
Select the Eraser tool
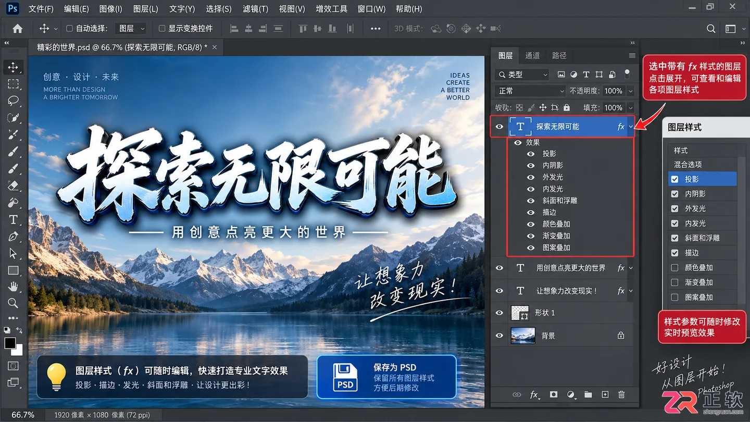tap(13, 185)
